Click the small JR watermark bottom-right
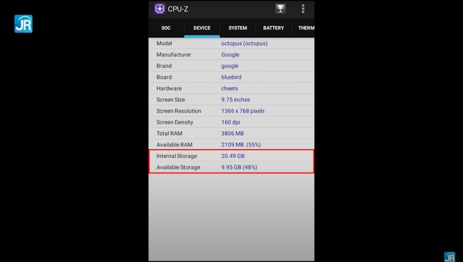463x262 pixels. (x=449, y=256)
